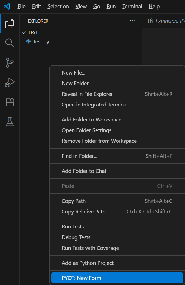This screenshot has height=285, width=185.
Task: Choose Copy Relative Path option
Action: click(x=83, y=212)
